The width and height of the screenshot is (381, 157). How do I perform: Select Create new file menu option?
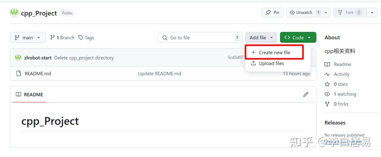pyautogui.click(x=274, y=53)
